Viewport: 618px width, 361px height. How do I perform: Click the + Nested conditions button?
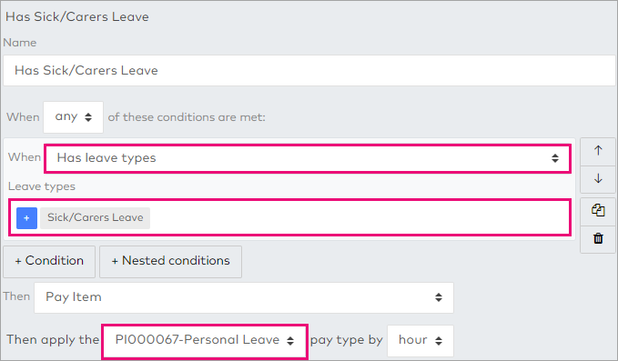tap(171, 261)
